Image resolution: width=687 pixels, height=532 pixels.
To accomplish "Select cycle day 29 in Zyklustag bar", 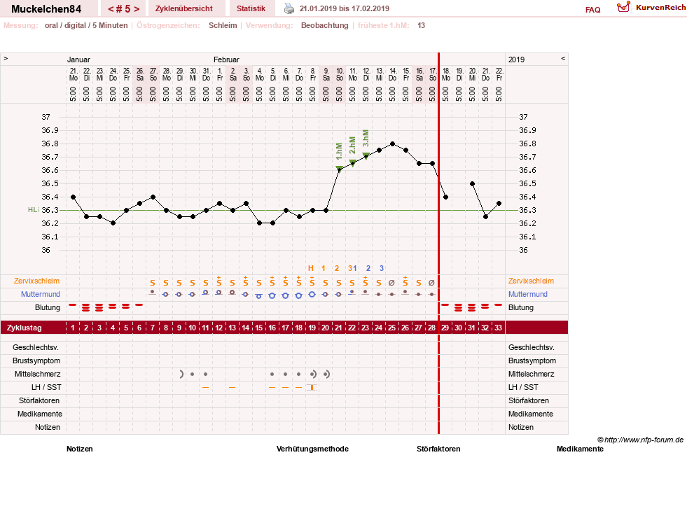I will coord(445,328).
